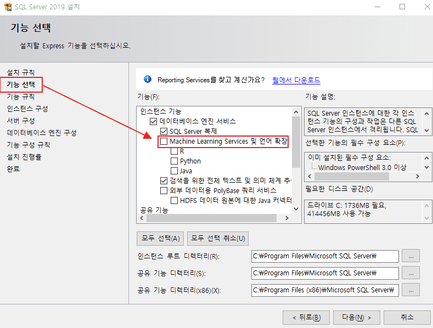
Task: Uncheck the SQL Server 복제 checkbox
Action: [164, 132]
